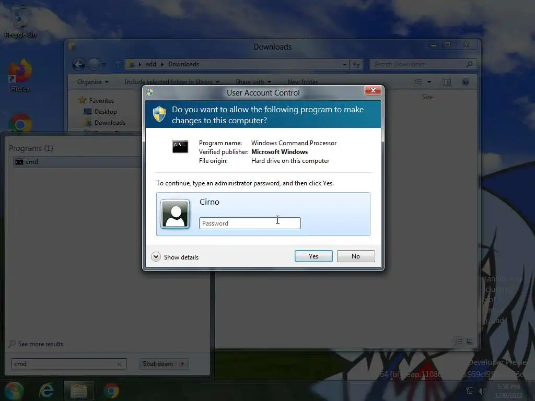The width and height of the screenshot is (535, 401).
Task: Open the Organize menu in Downloads window
Action: tap(93, 82)
